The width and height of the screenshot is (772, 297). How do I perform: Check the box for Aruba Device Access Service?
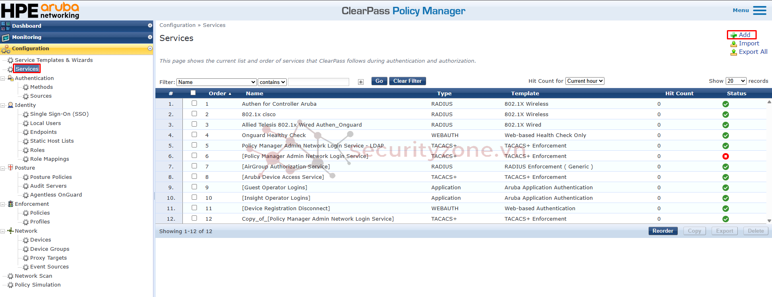(194, 176)
